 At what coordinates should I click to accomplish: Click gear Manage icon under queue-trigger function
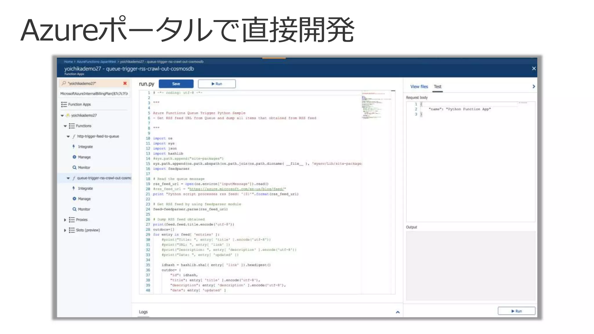[74, 199]
